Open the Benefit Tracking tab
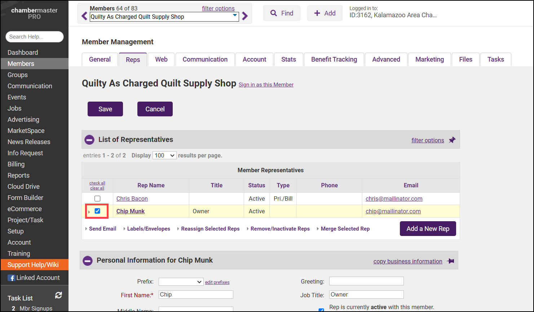Image resolution: width=534 pixels, height=312 pixels. click(x=334, y=59)
